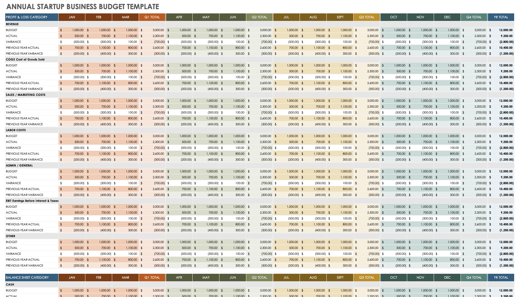Select ACTUAL row label under EBIT section

point(12,213)
